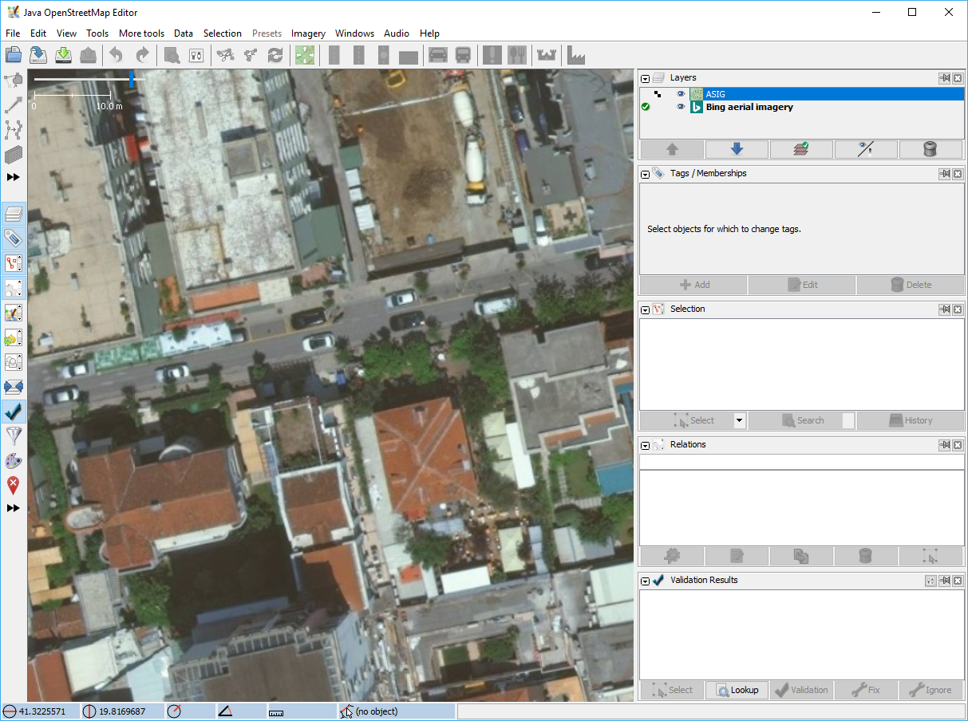This screenshot has height=721, width=968.
Task: Toggle the Validation Results sidebar checkmark button
Action: (x=14, y=412)
